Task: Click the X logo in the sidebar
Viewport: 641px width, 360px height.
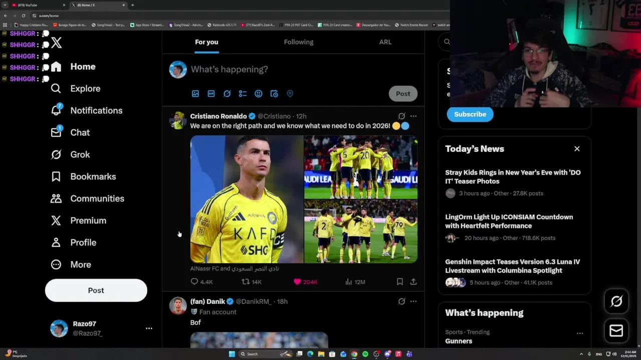Action: [x=57, y=43]
